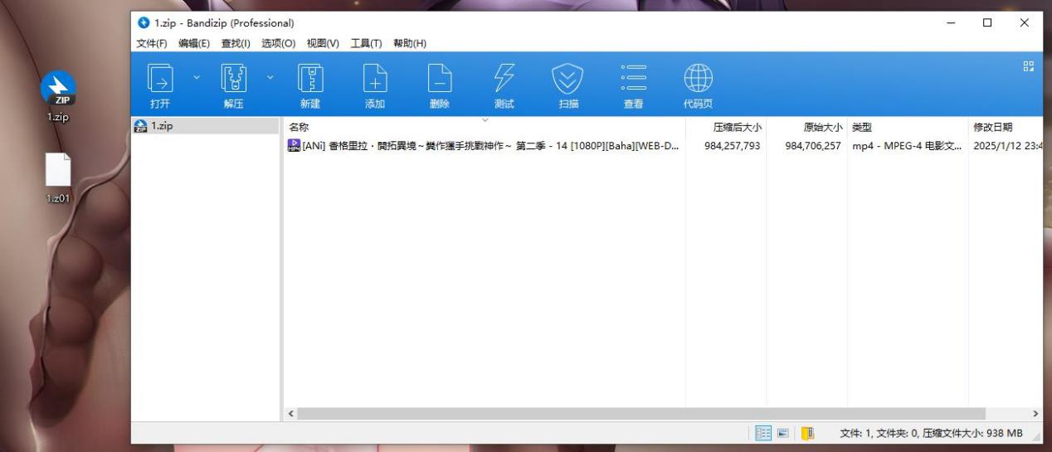Open the 选项(O) menu
The height and width of the screenshot is (452, 1052).
(278, 43)
